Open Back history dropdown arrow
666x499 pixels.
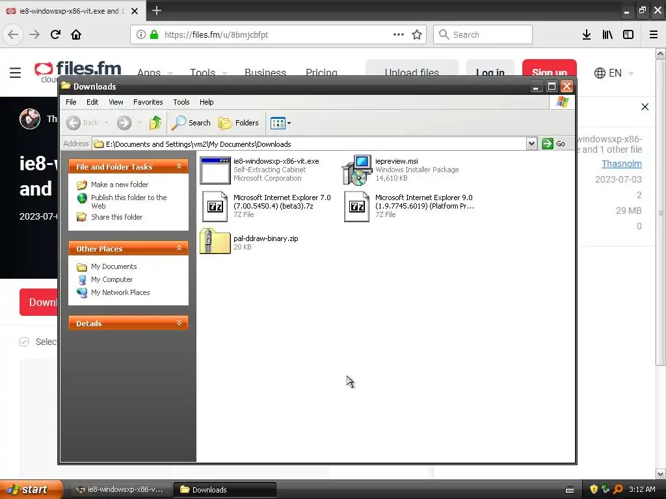(106, 123)
